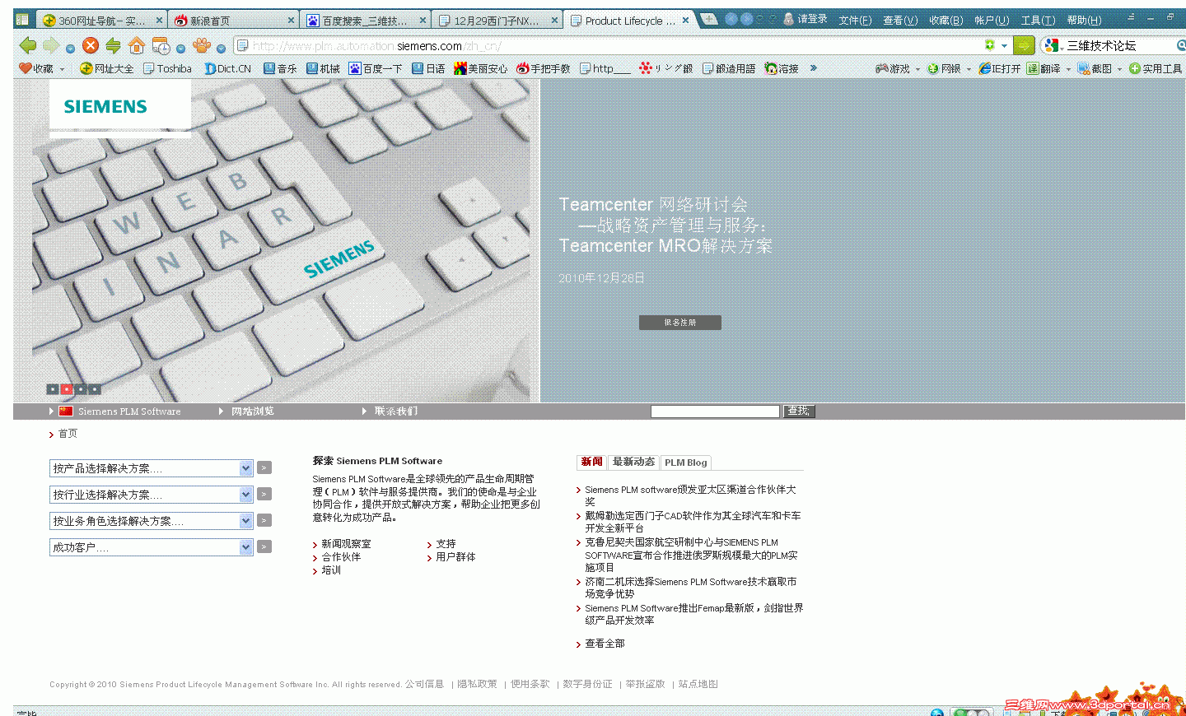1186x716 pixels.
Task: Open the 查看全部 news link
Action: coord(605,644)
